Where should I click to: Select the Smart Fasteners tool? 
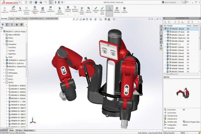pos(43,10)
